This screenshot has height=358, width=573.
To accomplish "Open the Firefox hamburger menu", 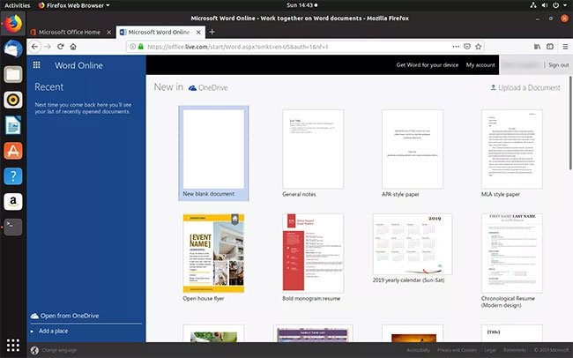I will pyautogui.click(x=565, y=47).
